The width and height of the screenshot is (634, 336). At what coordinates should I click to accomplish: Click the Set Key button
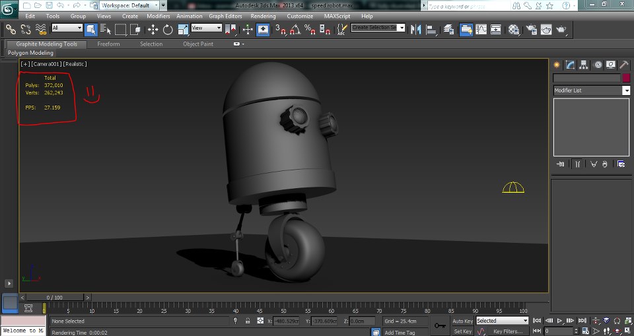(462, 331)
